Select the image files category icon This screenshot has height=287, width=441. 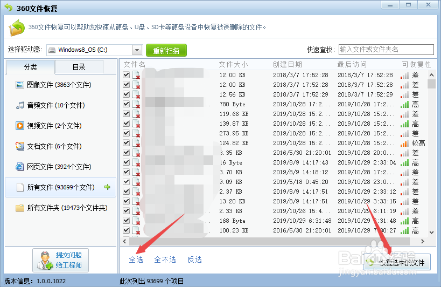coord(20,85)
